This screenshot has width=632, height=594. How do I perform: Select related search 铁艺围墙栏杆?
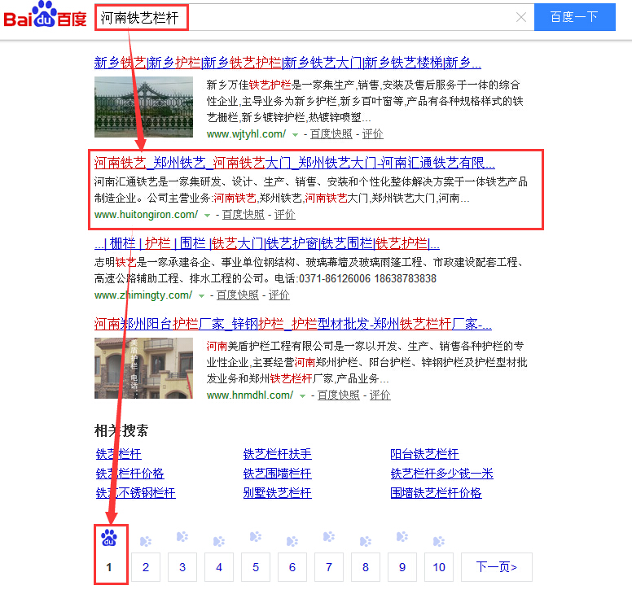(x=277, y=474)
